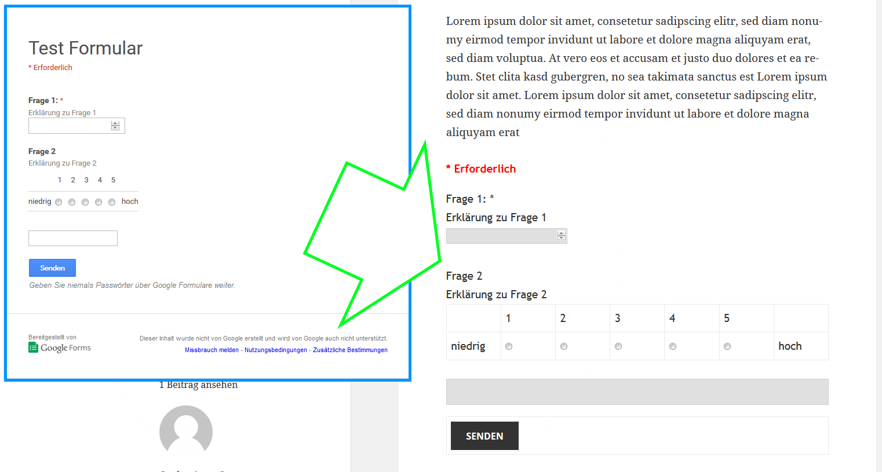Select rating 5 radio in the right-side rating table
This screenshot has width=882, height=472.
(x=727, y=346)
